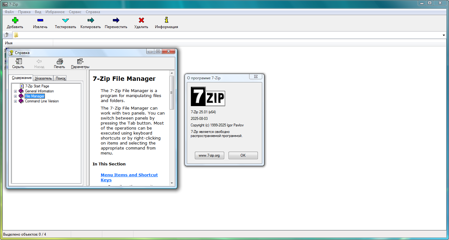449x240 pixels.
Task: Click the red X Удалить icon
Action: [x=141, y=20]
